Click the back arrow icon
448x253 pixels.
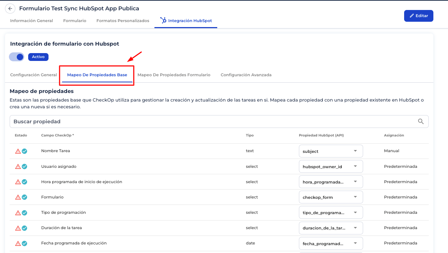click(10, 9)
